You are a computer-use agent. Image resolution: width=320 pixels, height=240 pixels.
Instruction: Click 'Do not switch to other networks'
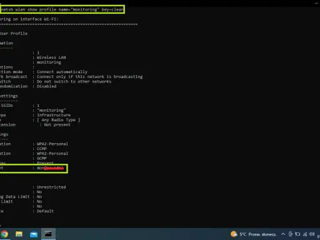pos(74,81)
